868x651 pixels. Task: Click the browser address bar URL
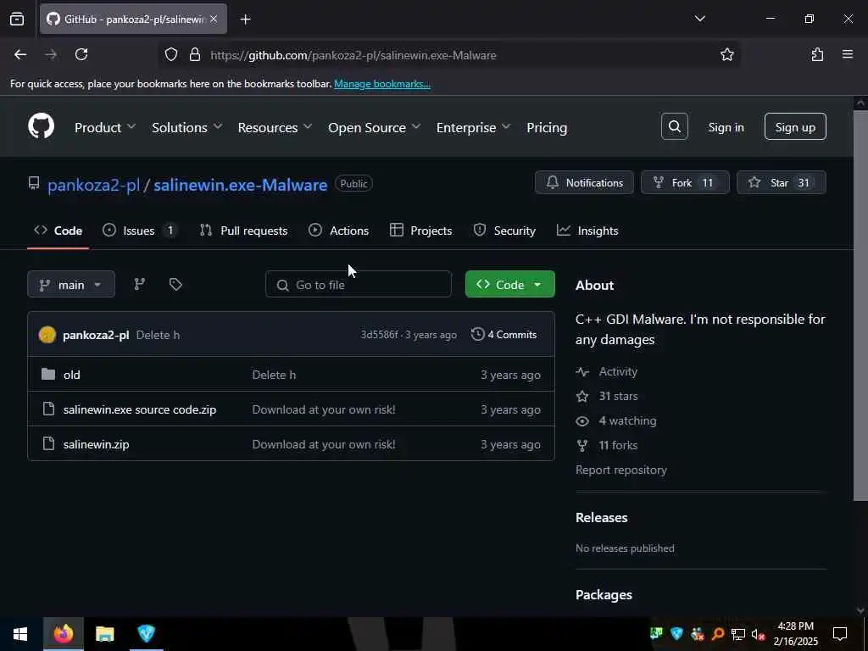(353, 55)
